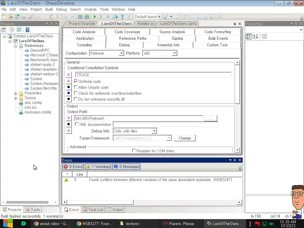Click the Save toolbar icon
The height and width of the screenshot is (228, 304).
[x=24, y=17]
